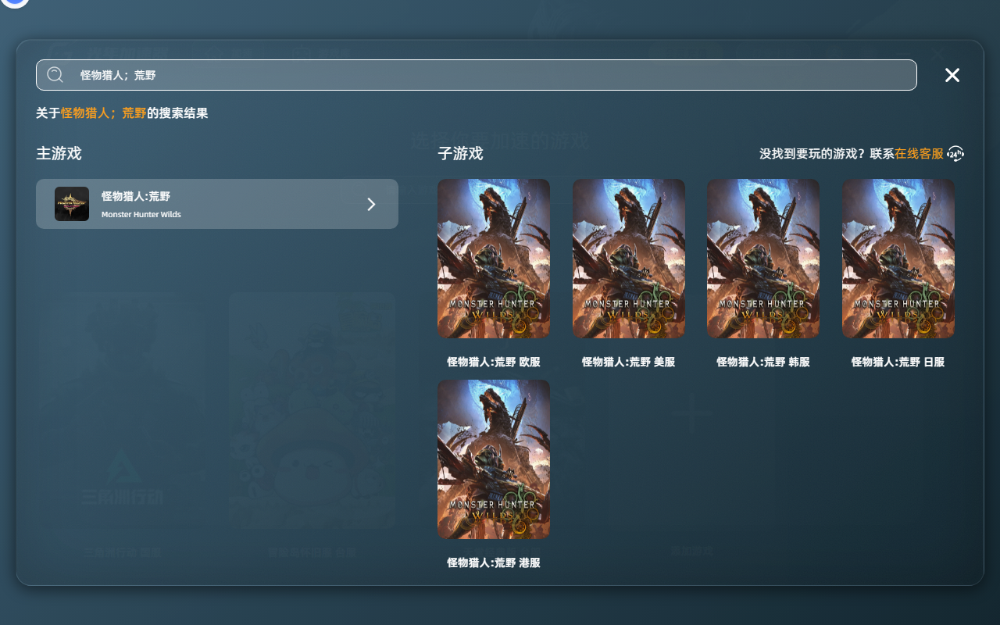The image size is (1000, 625).
Task: Click the 24-hour support headset icon
Action: click(955, 154)
